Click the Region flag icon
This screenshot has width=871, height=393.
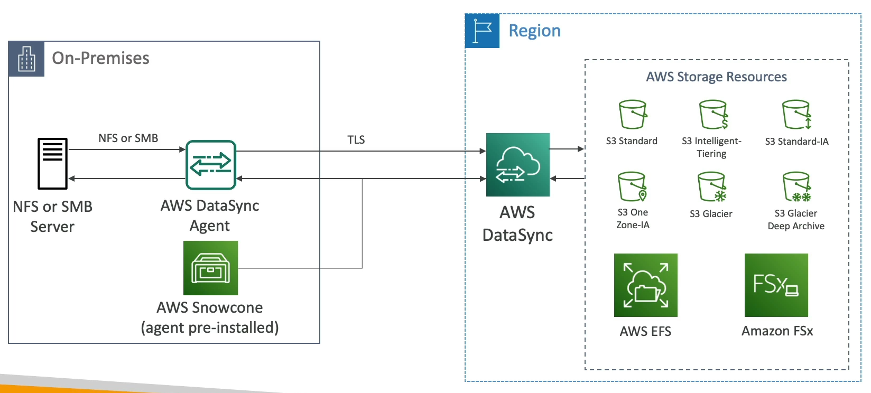[482, 31]
